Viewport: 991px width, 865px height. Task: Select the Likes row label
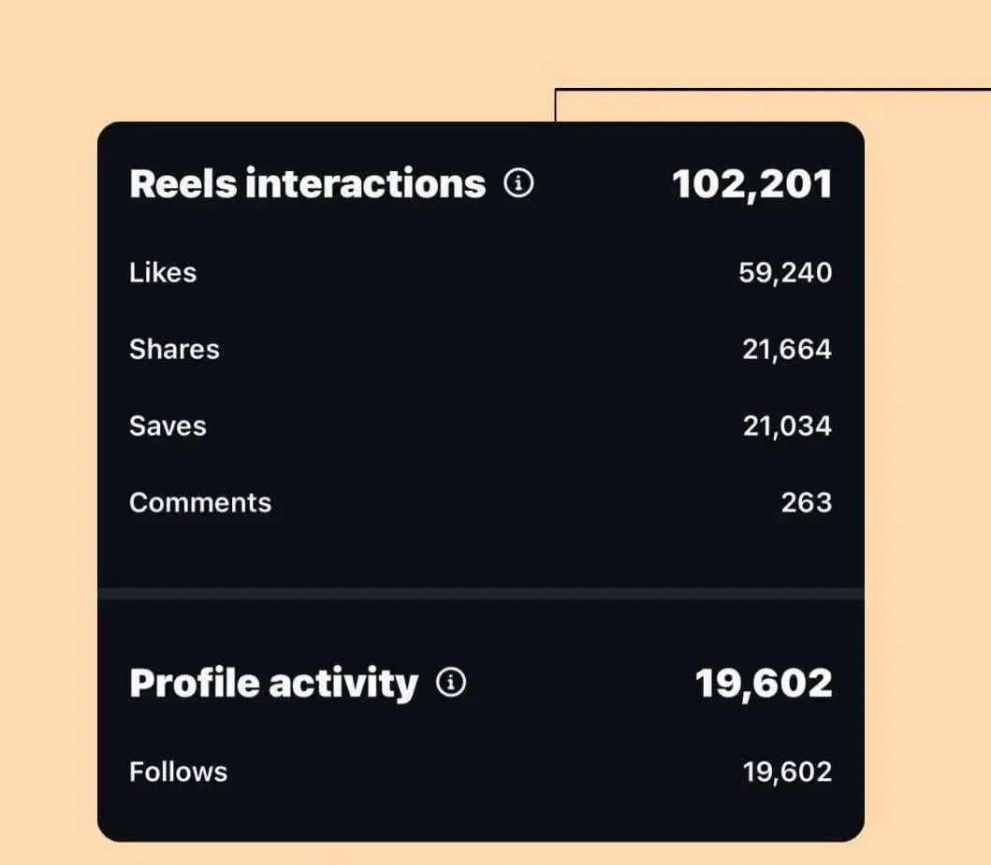tap(163, 273)
